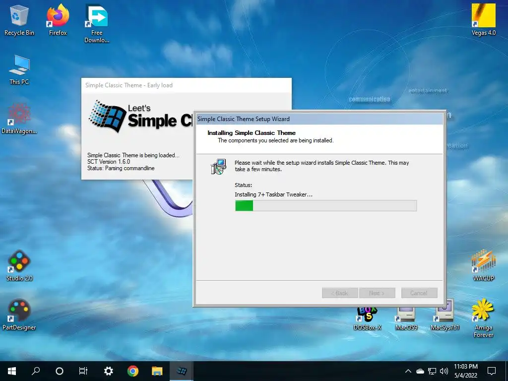This screenshot has height=381, width=508.
Task: Select the WACUP desktop shortcut
Action: pyautogui.click(x=483, y=265)
